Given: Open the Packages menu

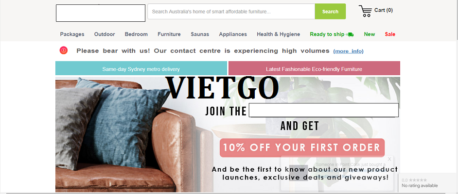Looking at the screenshot, I should tap(72, 34).
